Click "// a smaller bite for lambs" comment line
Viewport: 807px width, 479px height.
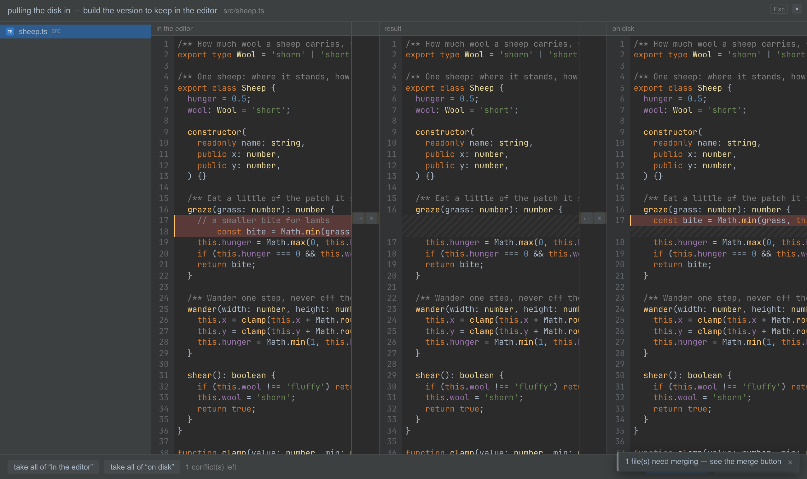[x=264, y=221]
